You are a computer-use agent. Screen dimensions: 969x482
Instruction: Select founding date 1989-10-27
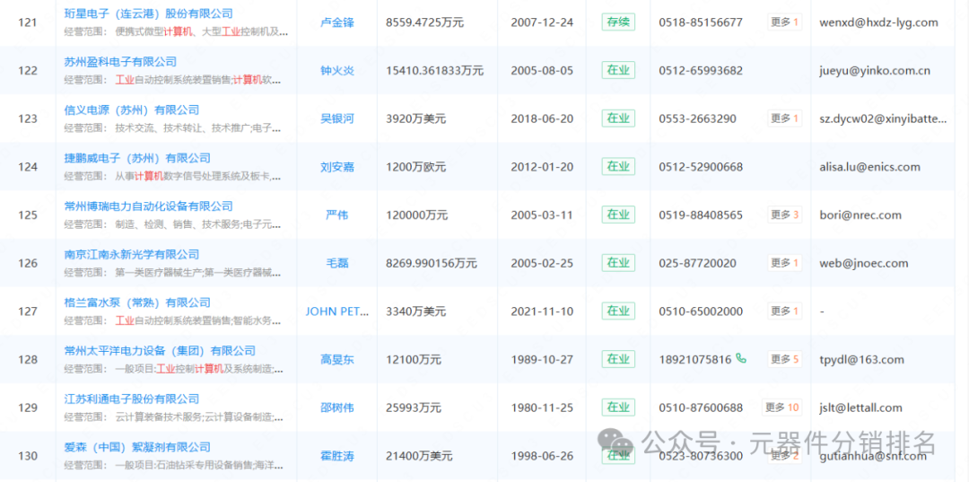542,360
